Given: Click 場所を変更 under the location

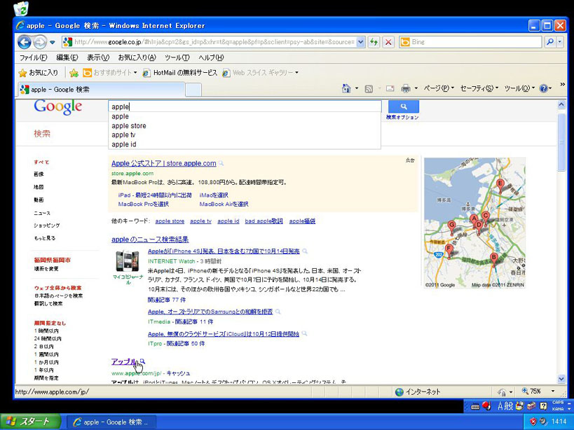Looking at the screenshot, I should click(x=46, y=269).
